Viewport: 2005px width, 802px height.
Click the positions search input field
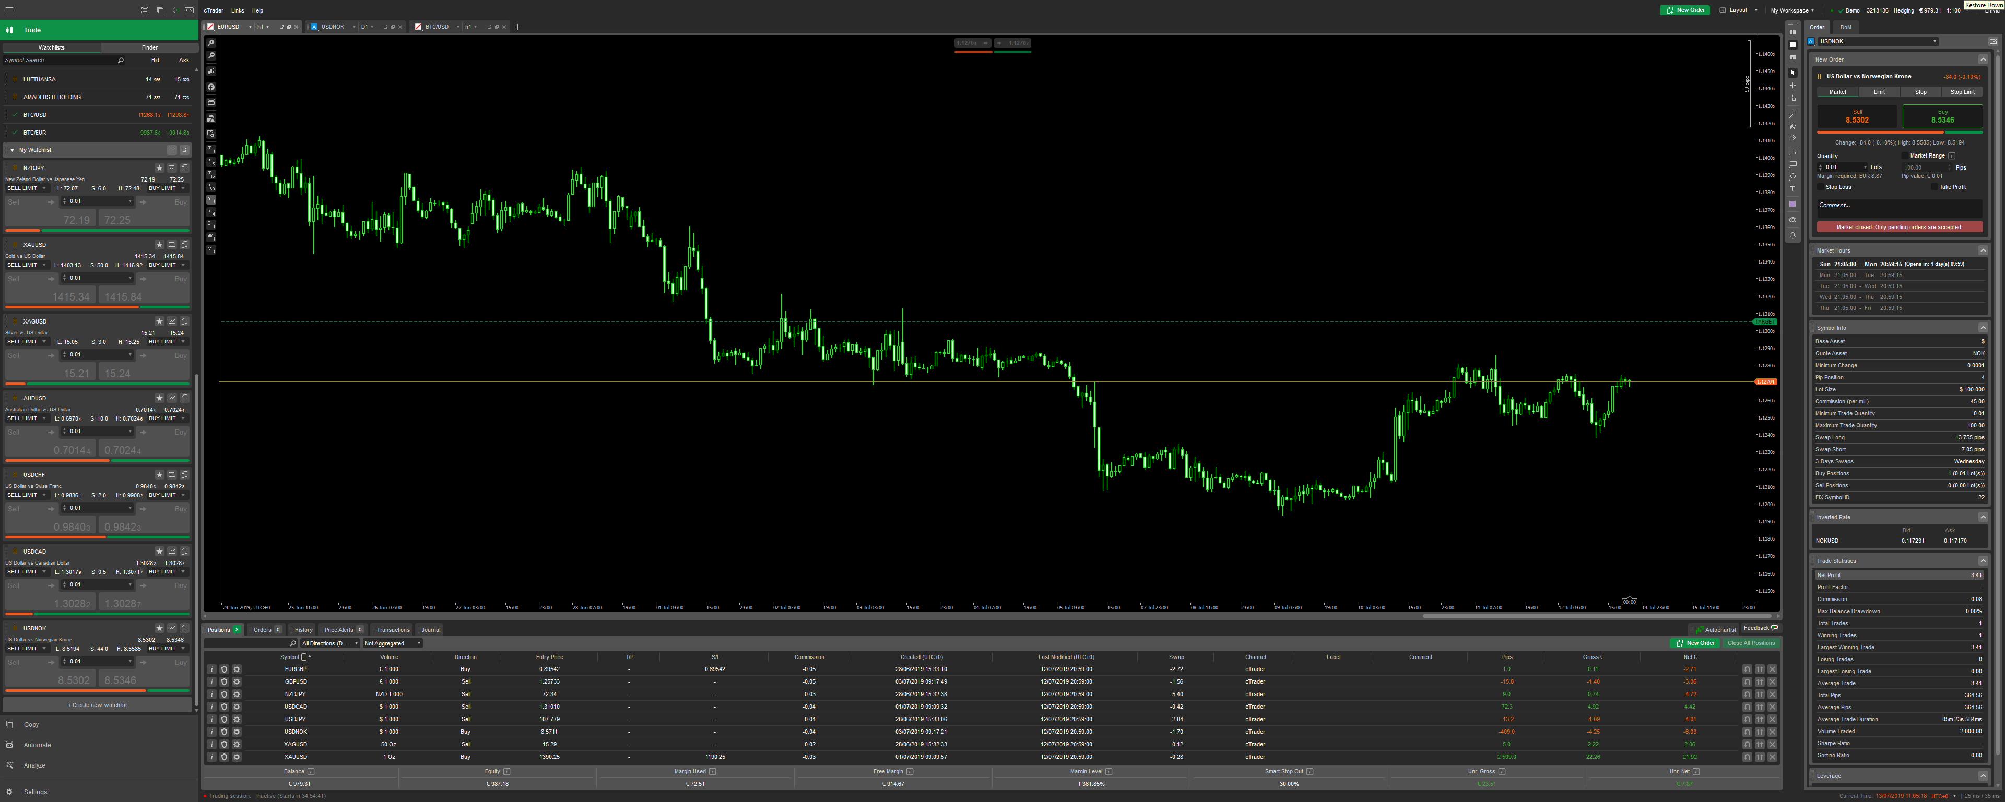point(250,643)
